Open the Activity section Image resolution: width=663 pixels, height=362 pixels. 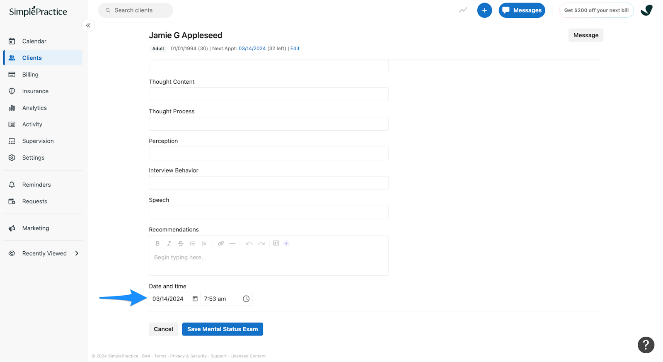coord(43,124)
